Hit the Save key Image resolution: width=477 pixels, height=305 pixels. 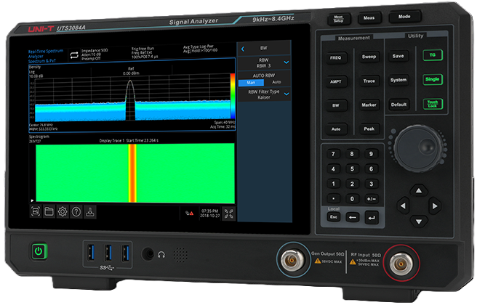pyautogui.click(x=398, y=56)
